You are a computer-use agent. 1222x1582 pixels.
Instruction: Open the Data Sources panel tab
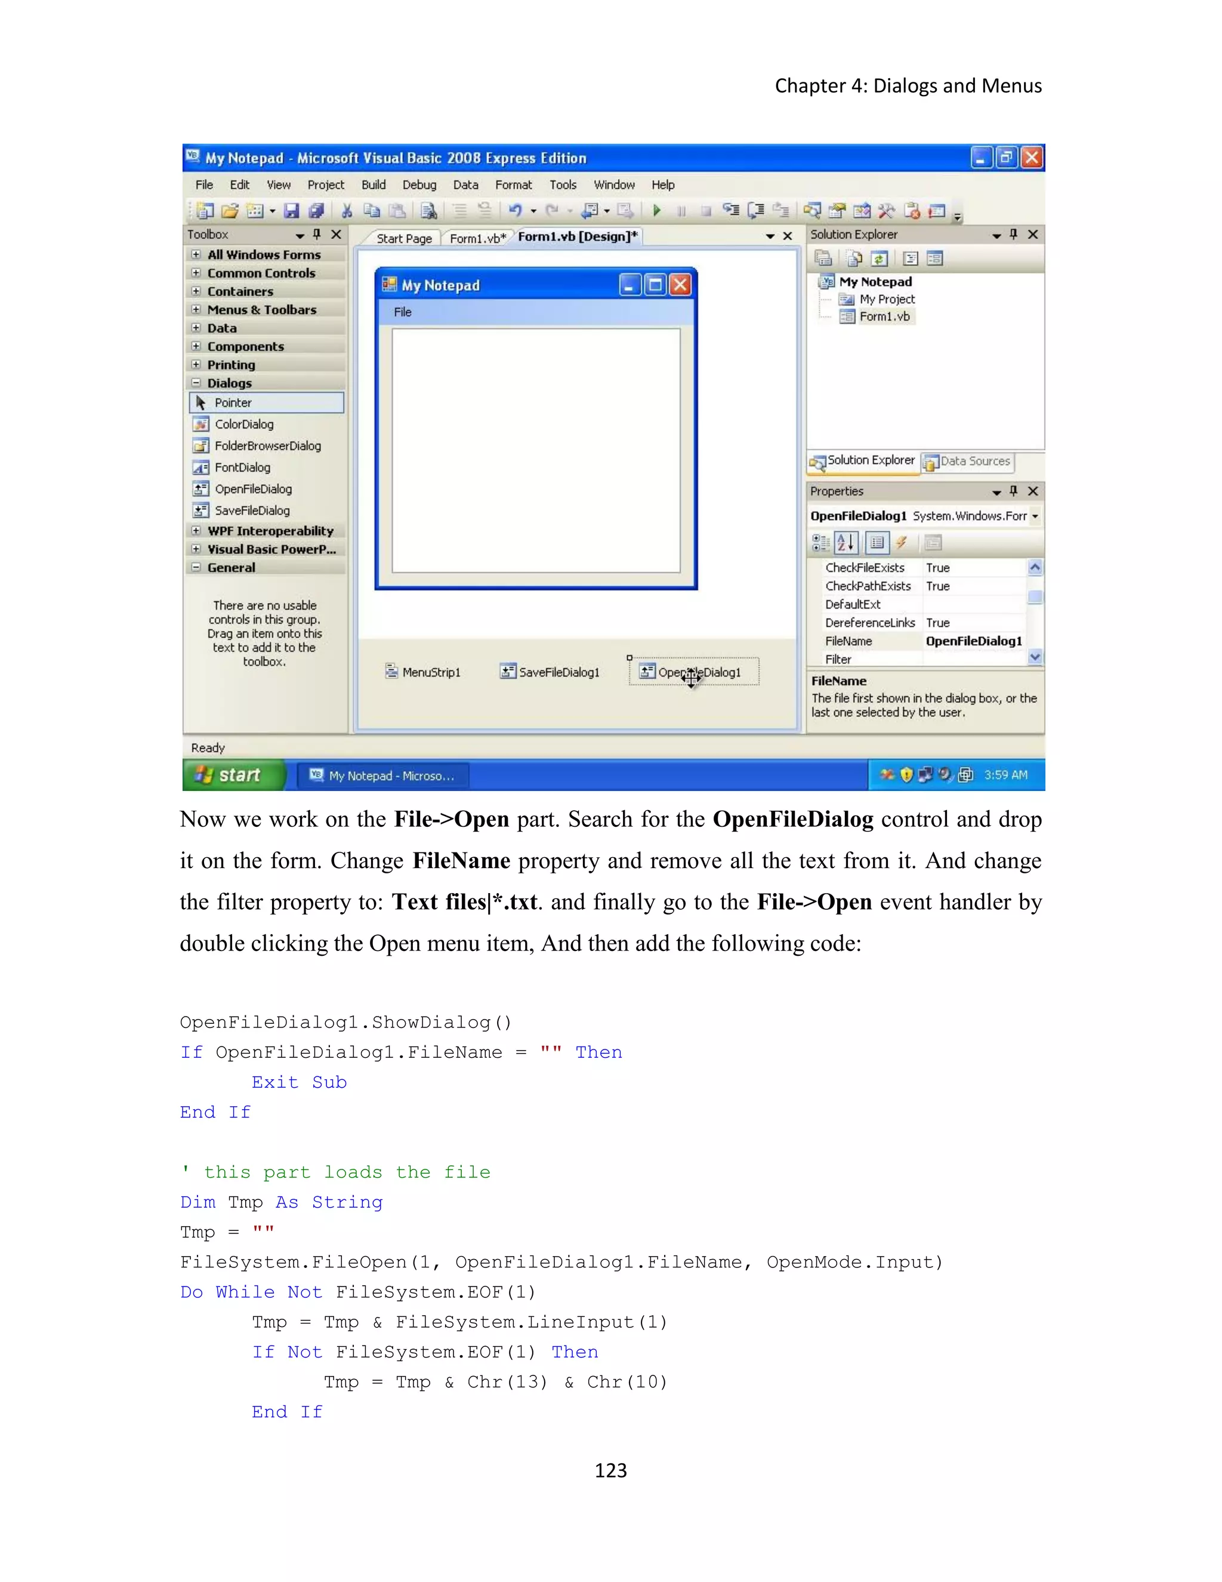(x=968, y=461)
